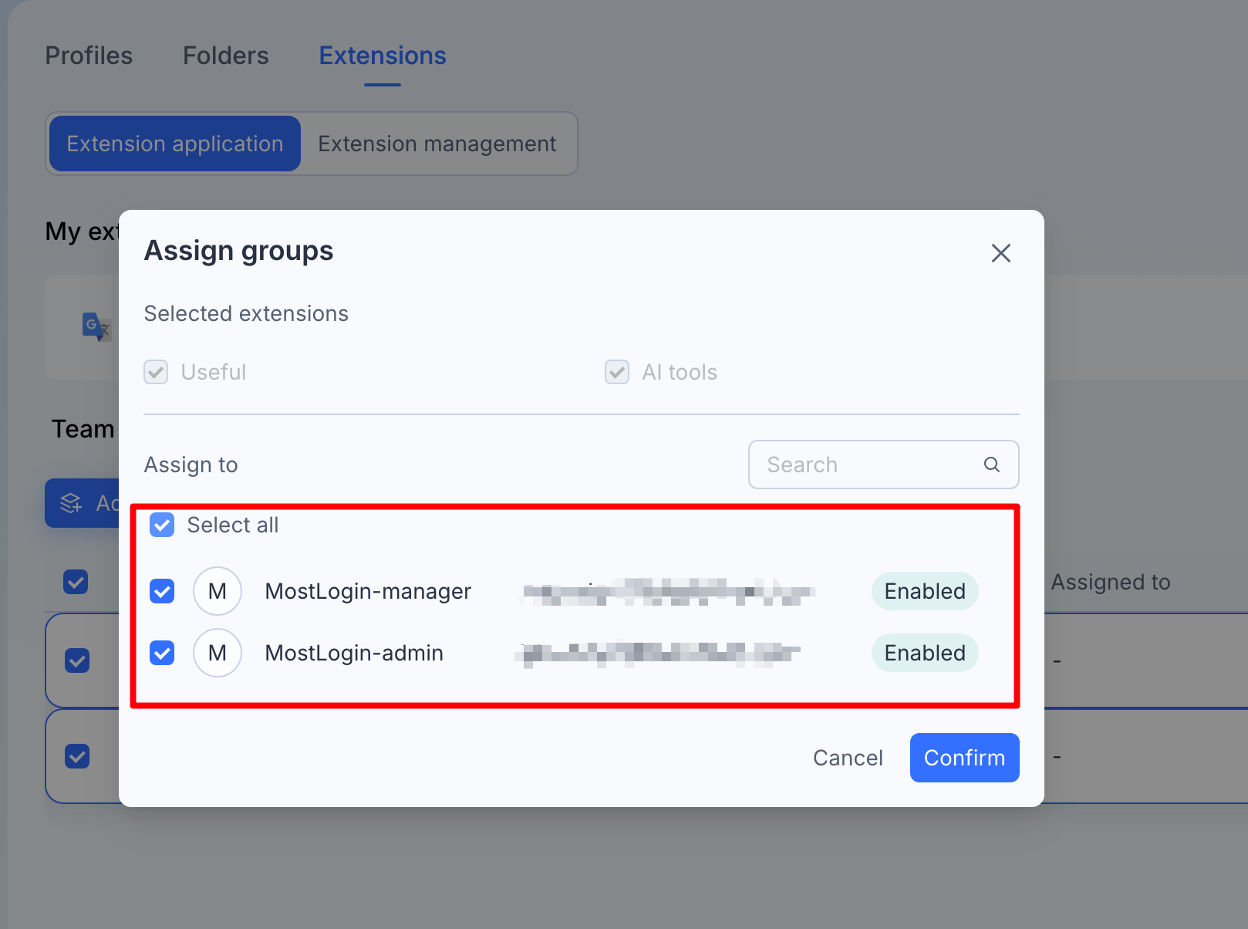Toggle the table header checkbox behind dialog

tap(76, 582)
